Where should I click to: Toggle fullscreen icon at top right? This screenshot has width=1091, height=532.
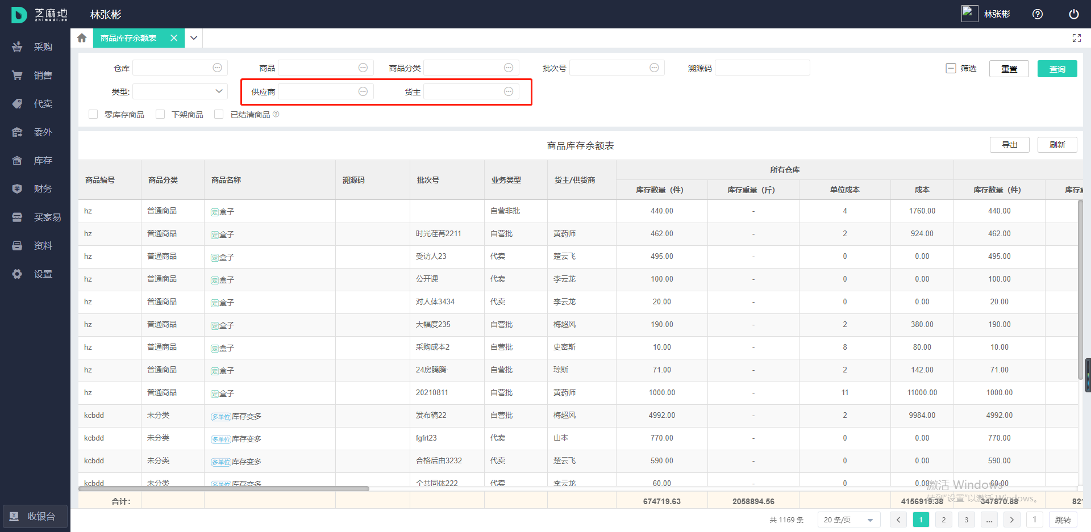point(1076,38)
